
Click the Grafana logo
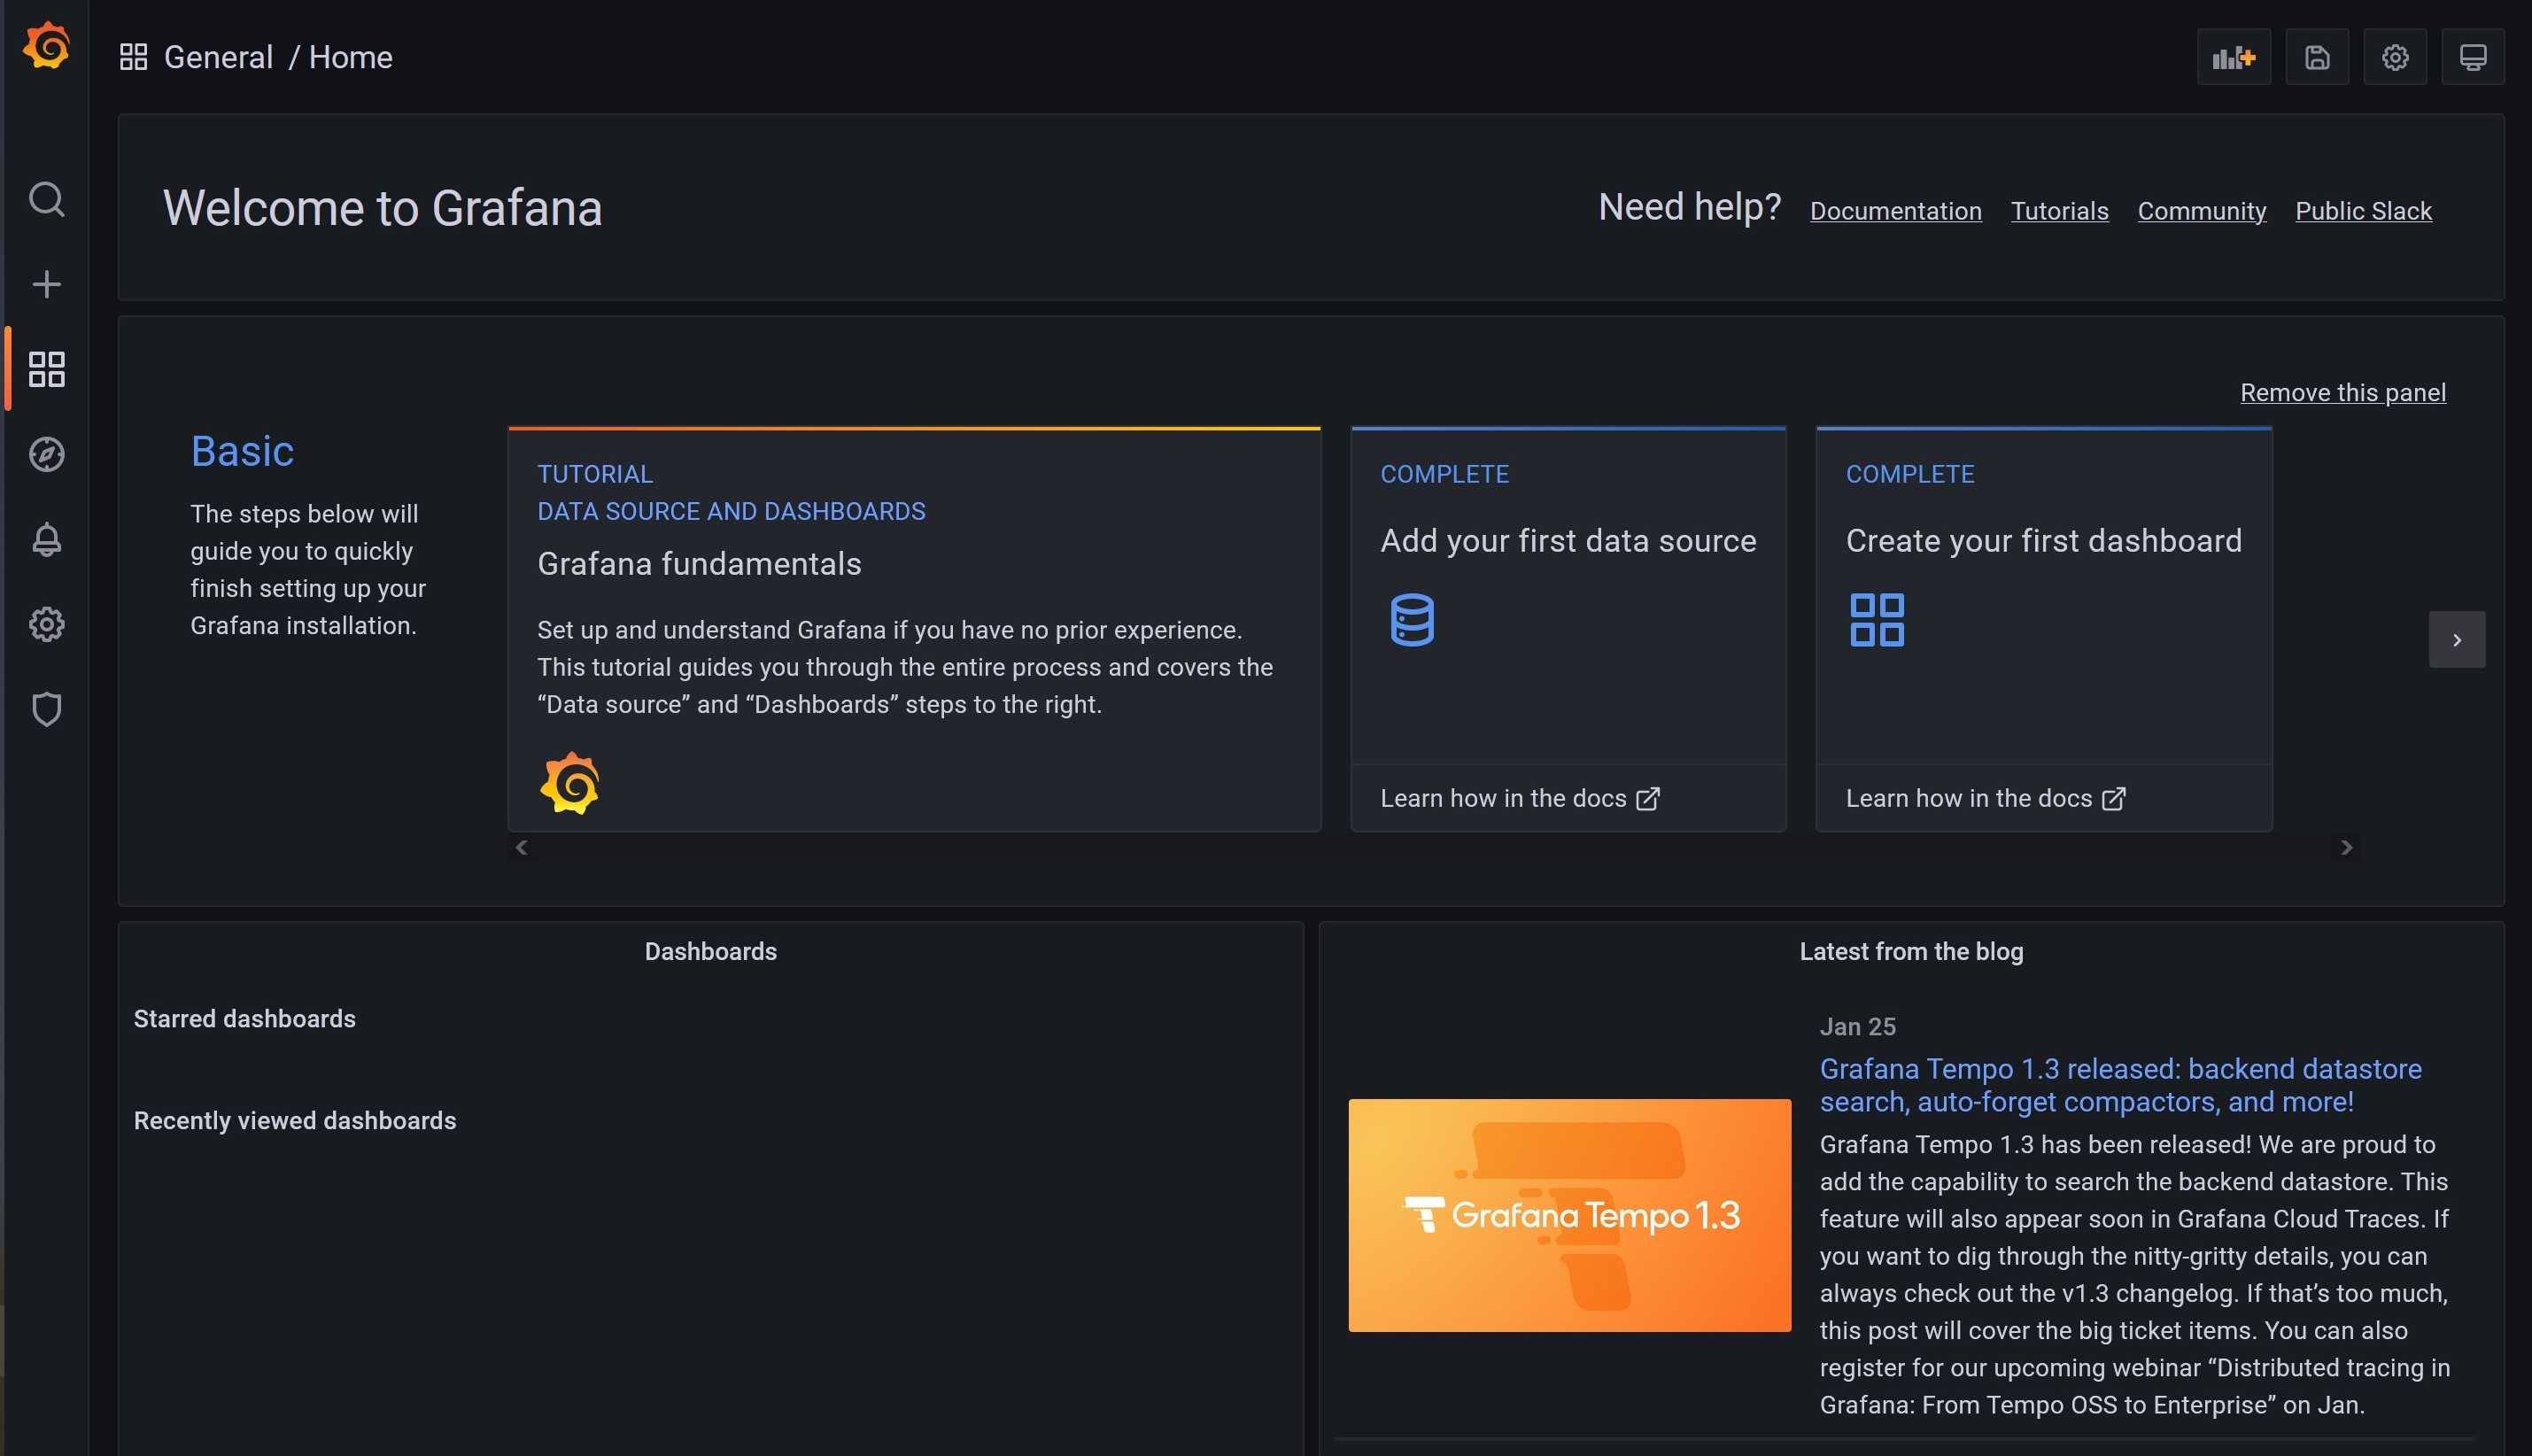click(46, 44)
